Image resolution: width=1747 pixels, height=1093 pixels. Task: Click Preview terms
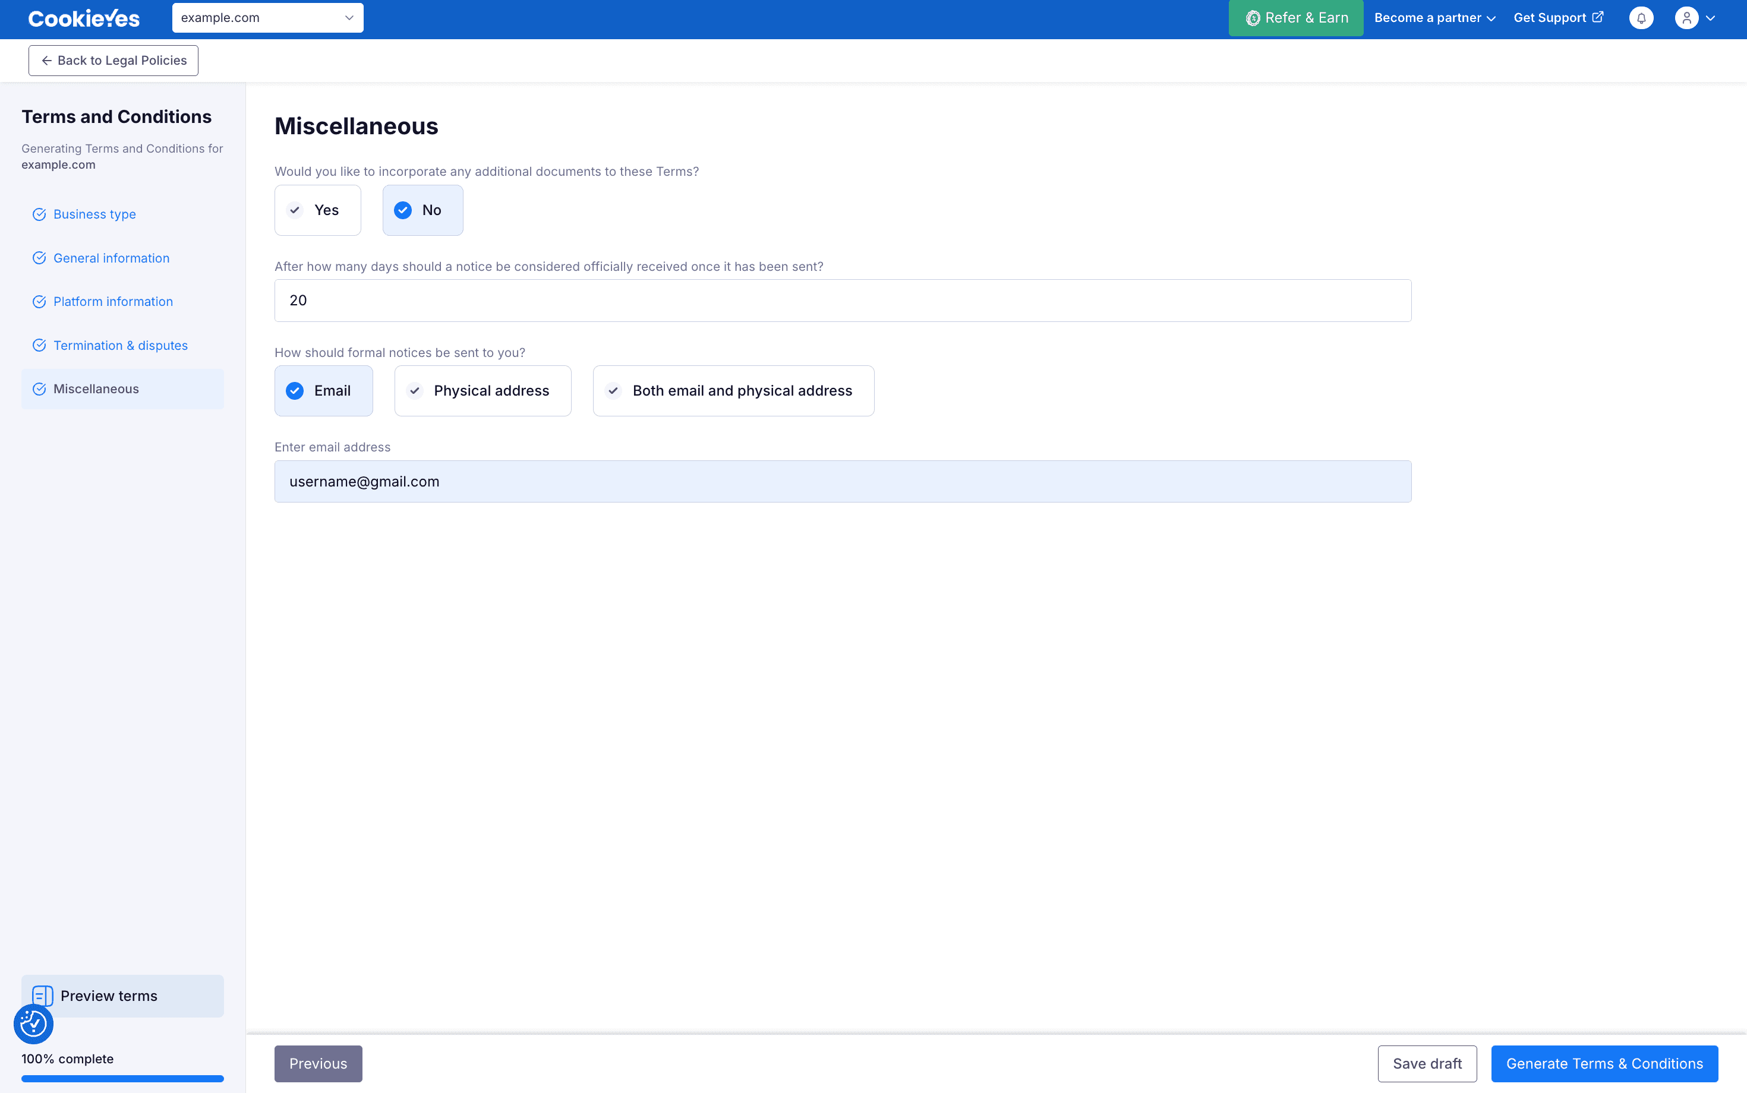(122, 996)
